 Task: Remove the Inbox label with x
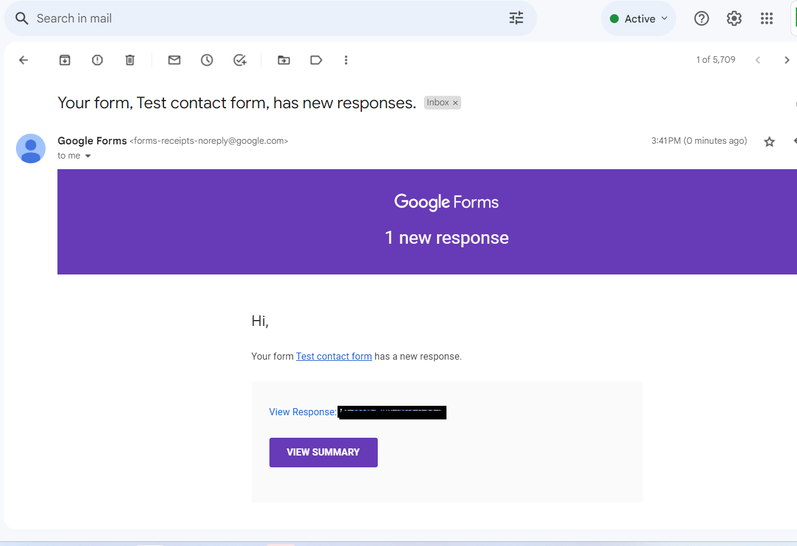click(455, 103)
